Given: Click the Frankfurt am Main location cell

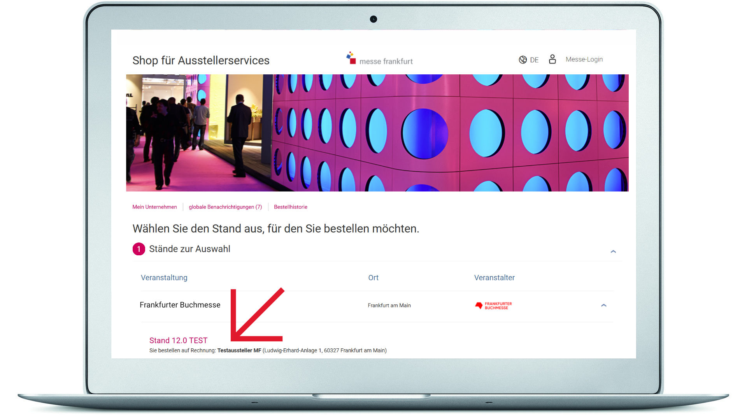Looking at the screenshot, I should click(x=389, y=306).
